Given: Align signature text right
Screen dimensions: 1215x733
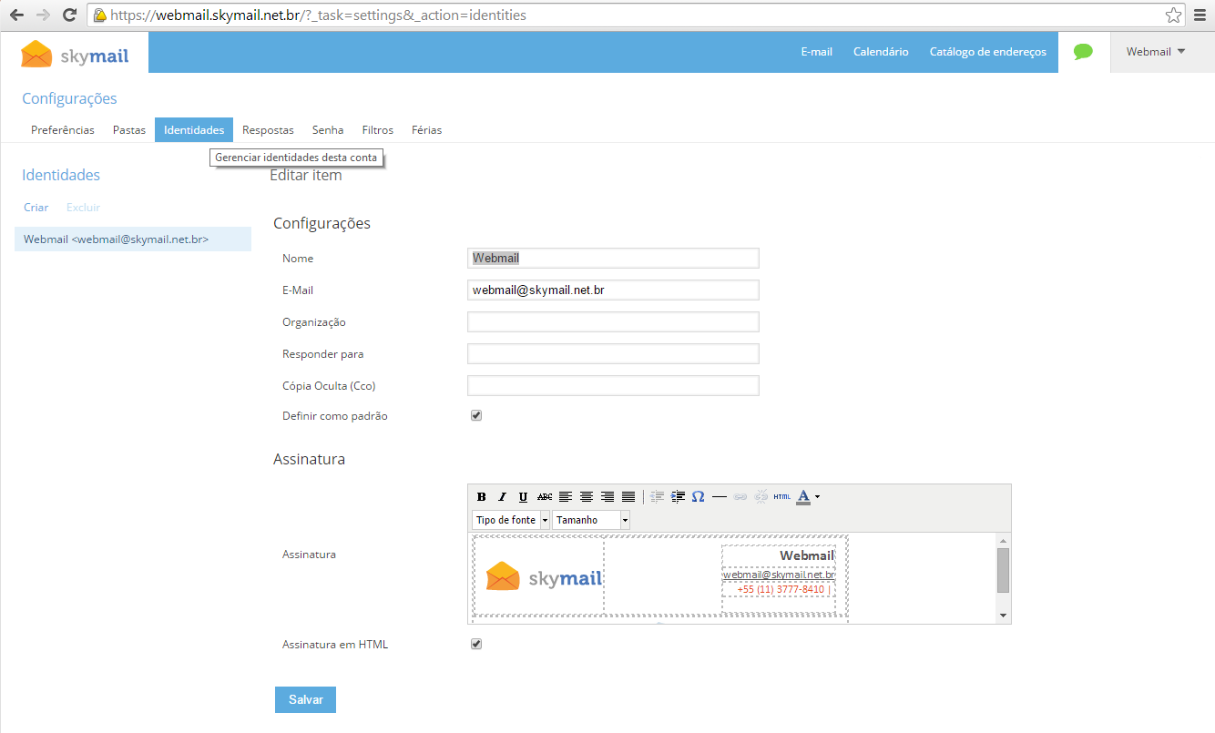Looking at the screenshot, I should click(x=607, y=497).
